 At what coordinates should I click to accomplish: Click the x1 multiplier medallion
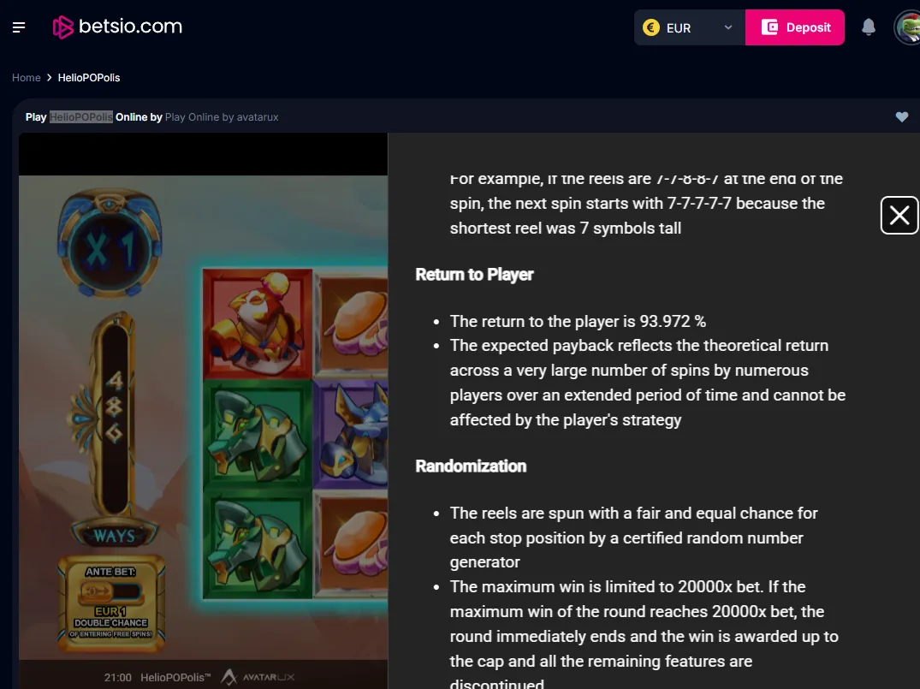[x=110, y=242]
